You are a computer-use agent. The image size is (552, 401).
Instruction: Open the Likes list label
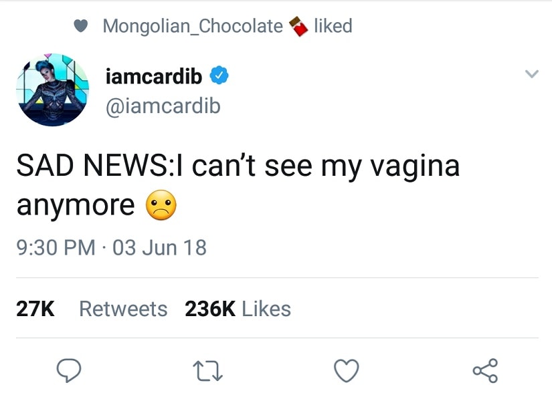[266, 309]
